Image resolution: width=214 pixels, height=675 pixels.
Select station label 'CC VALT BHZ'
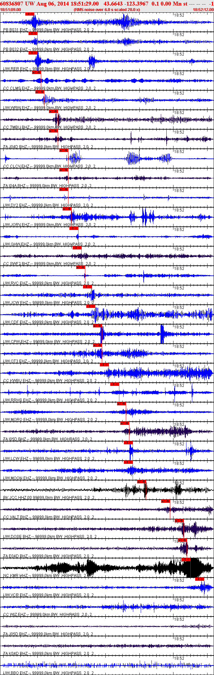pos(16,517)
